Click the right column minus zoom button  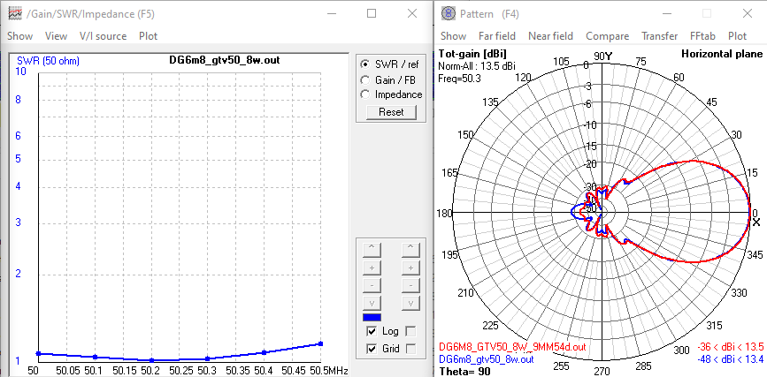coord(409,285)
